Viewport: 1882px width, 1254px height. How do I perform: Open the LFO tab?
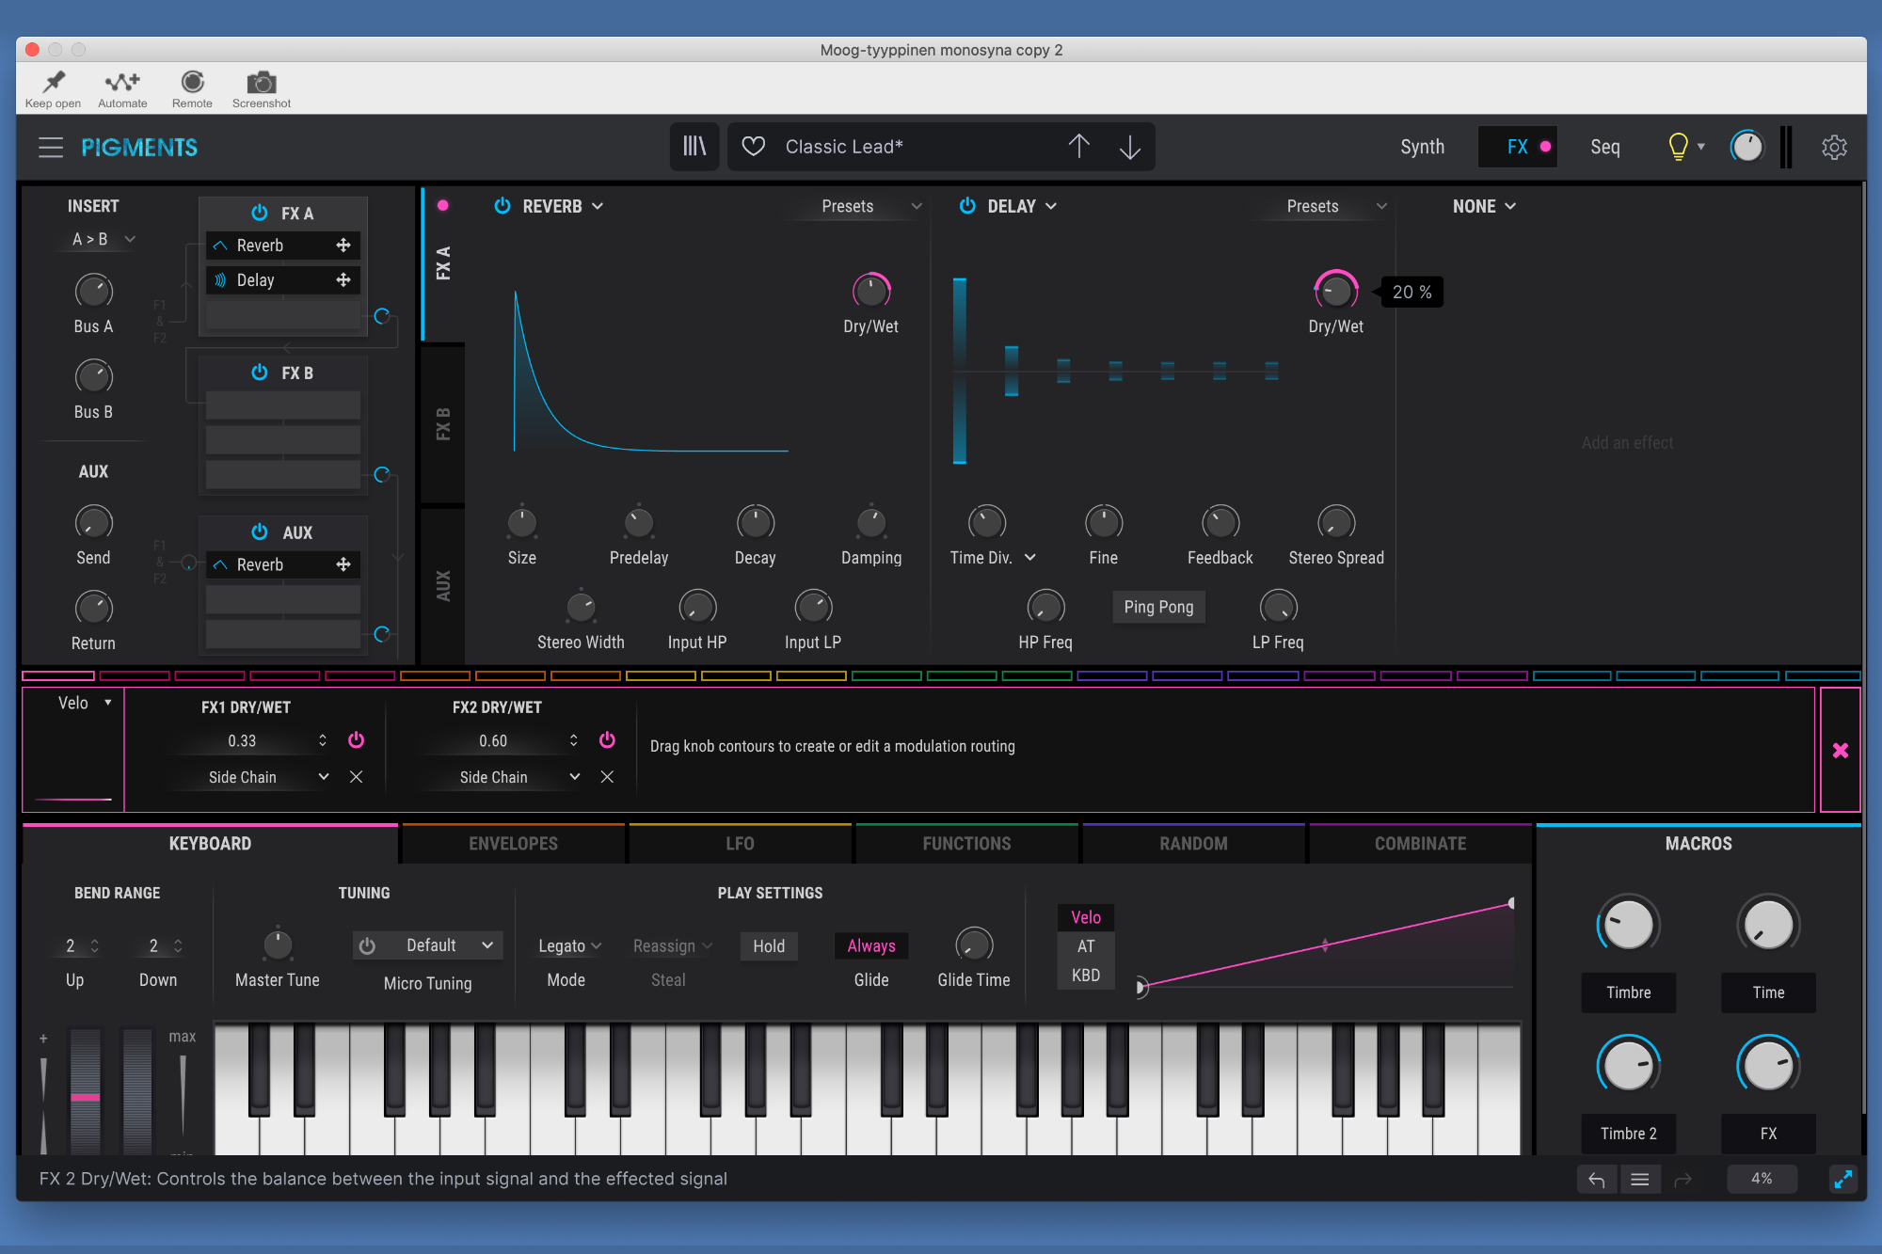pyautogui.click(x=740, y=843)
